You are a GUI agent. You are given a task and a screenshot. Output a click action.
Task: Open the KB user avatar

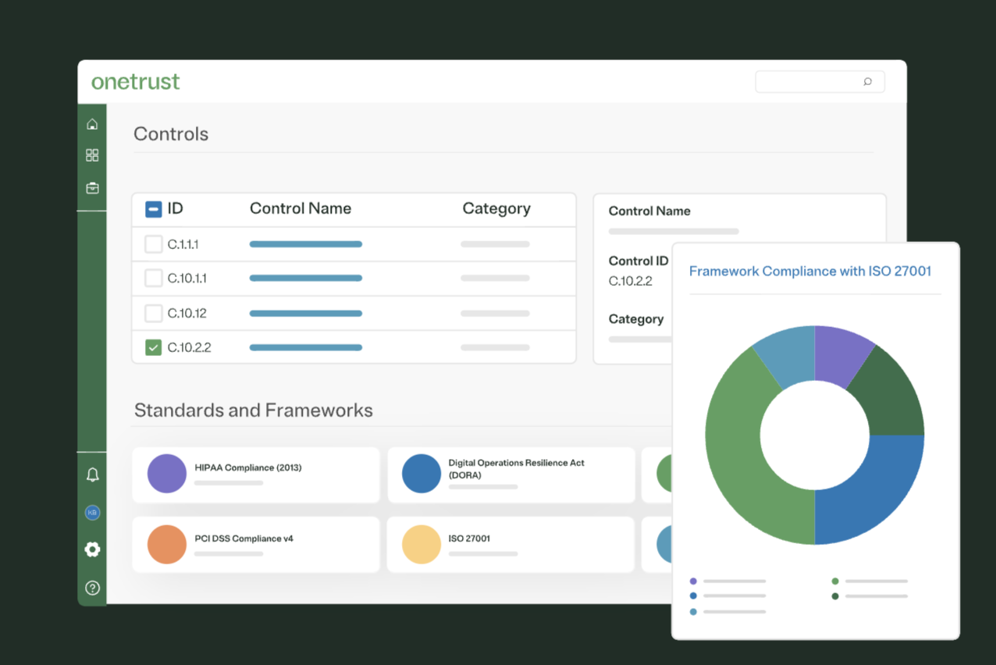[92, 513]
